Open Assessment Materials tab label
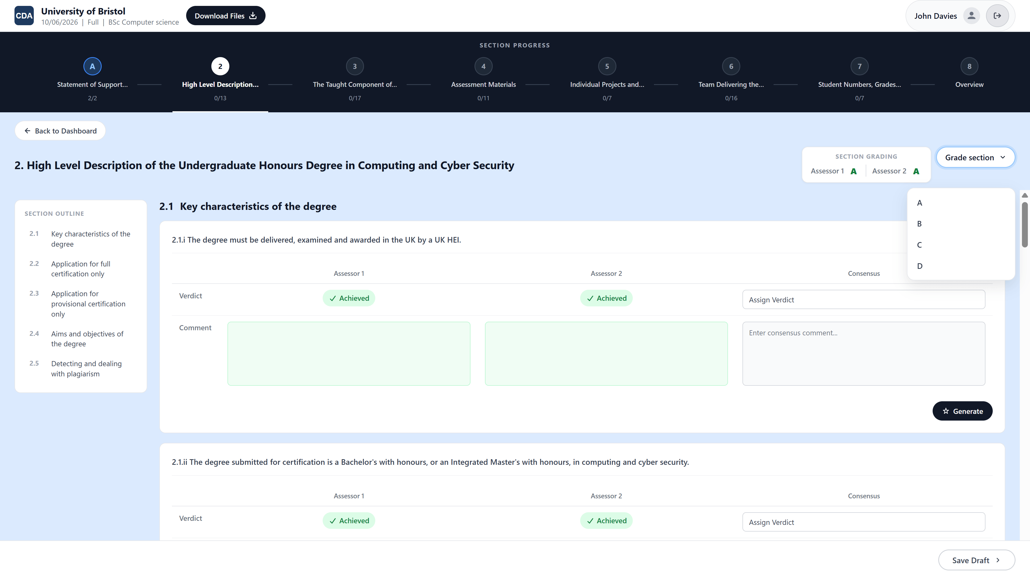1030x579 pixels. 483,84
